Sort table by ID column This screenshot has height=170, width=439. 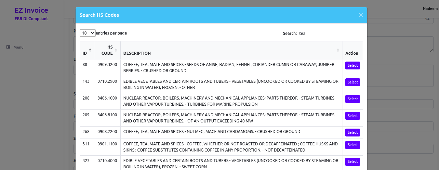[87, 51]
